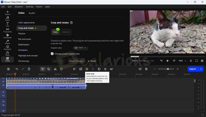Open auto subtitles CC tool
Viewport: 206px width, 117px height.
(x=81, y=69)
